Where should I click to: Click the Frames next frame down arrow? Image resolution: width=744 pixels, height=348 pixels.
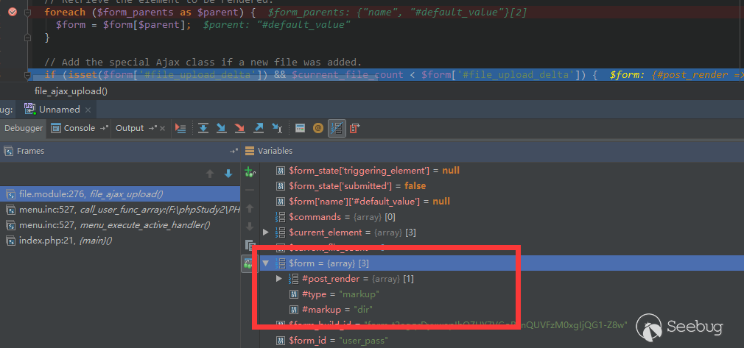(228, 174)
